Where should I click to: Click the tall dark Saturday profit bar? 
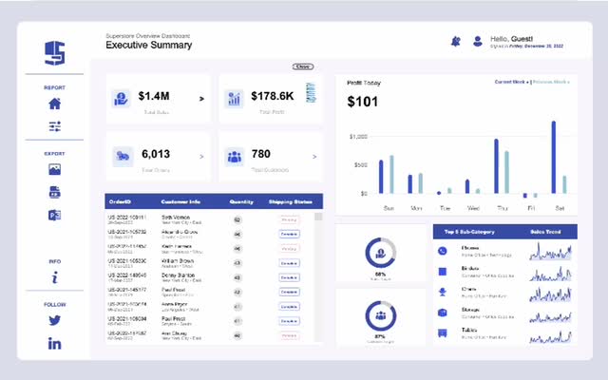click(554, 157)
